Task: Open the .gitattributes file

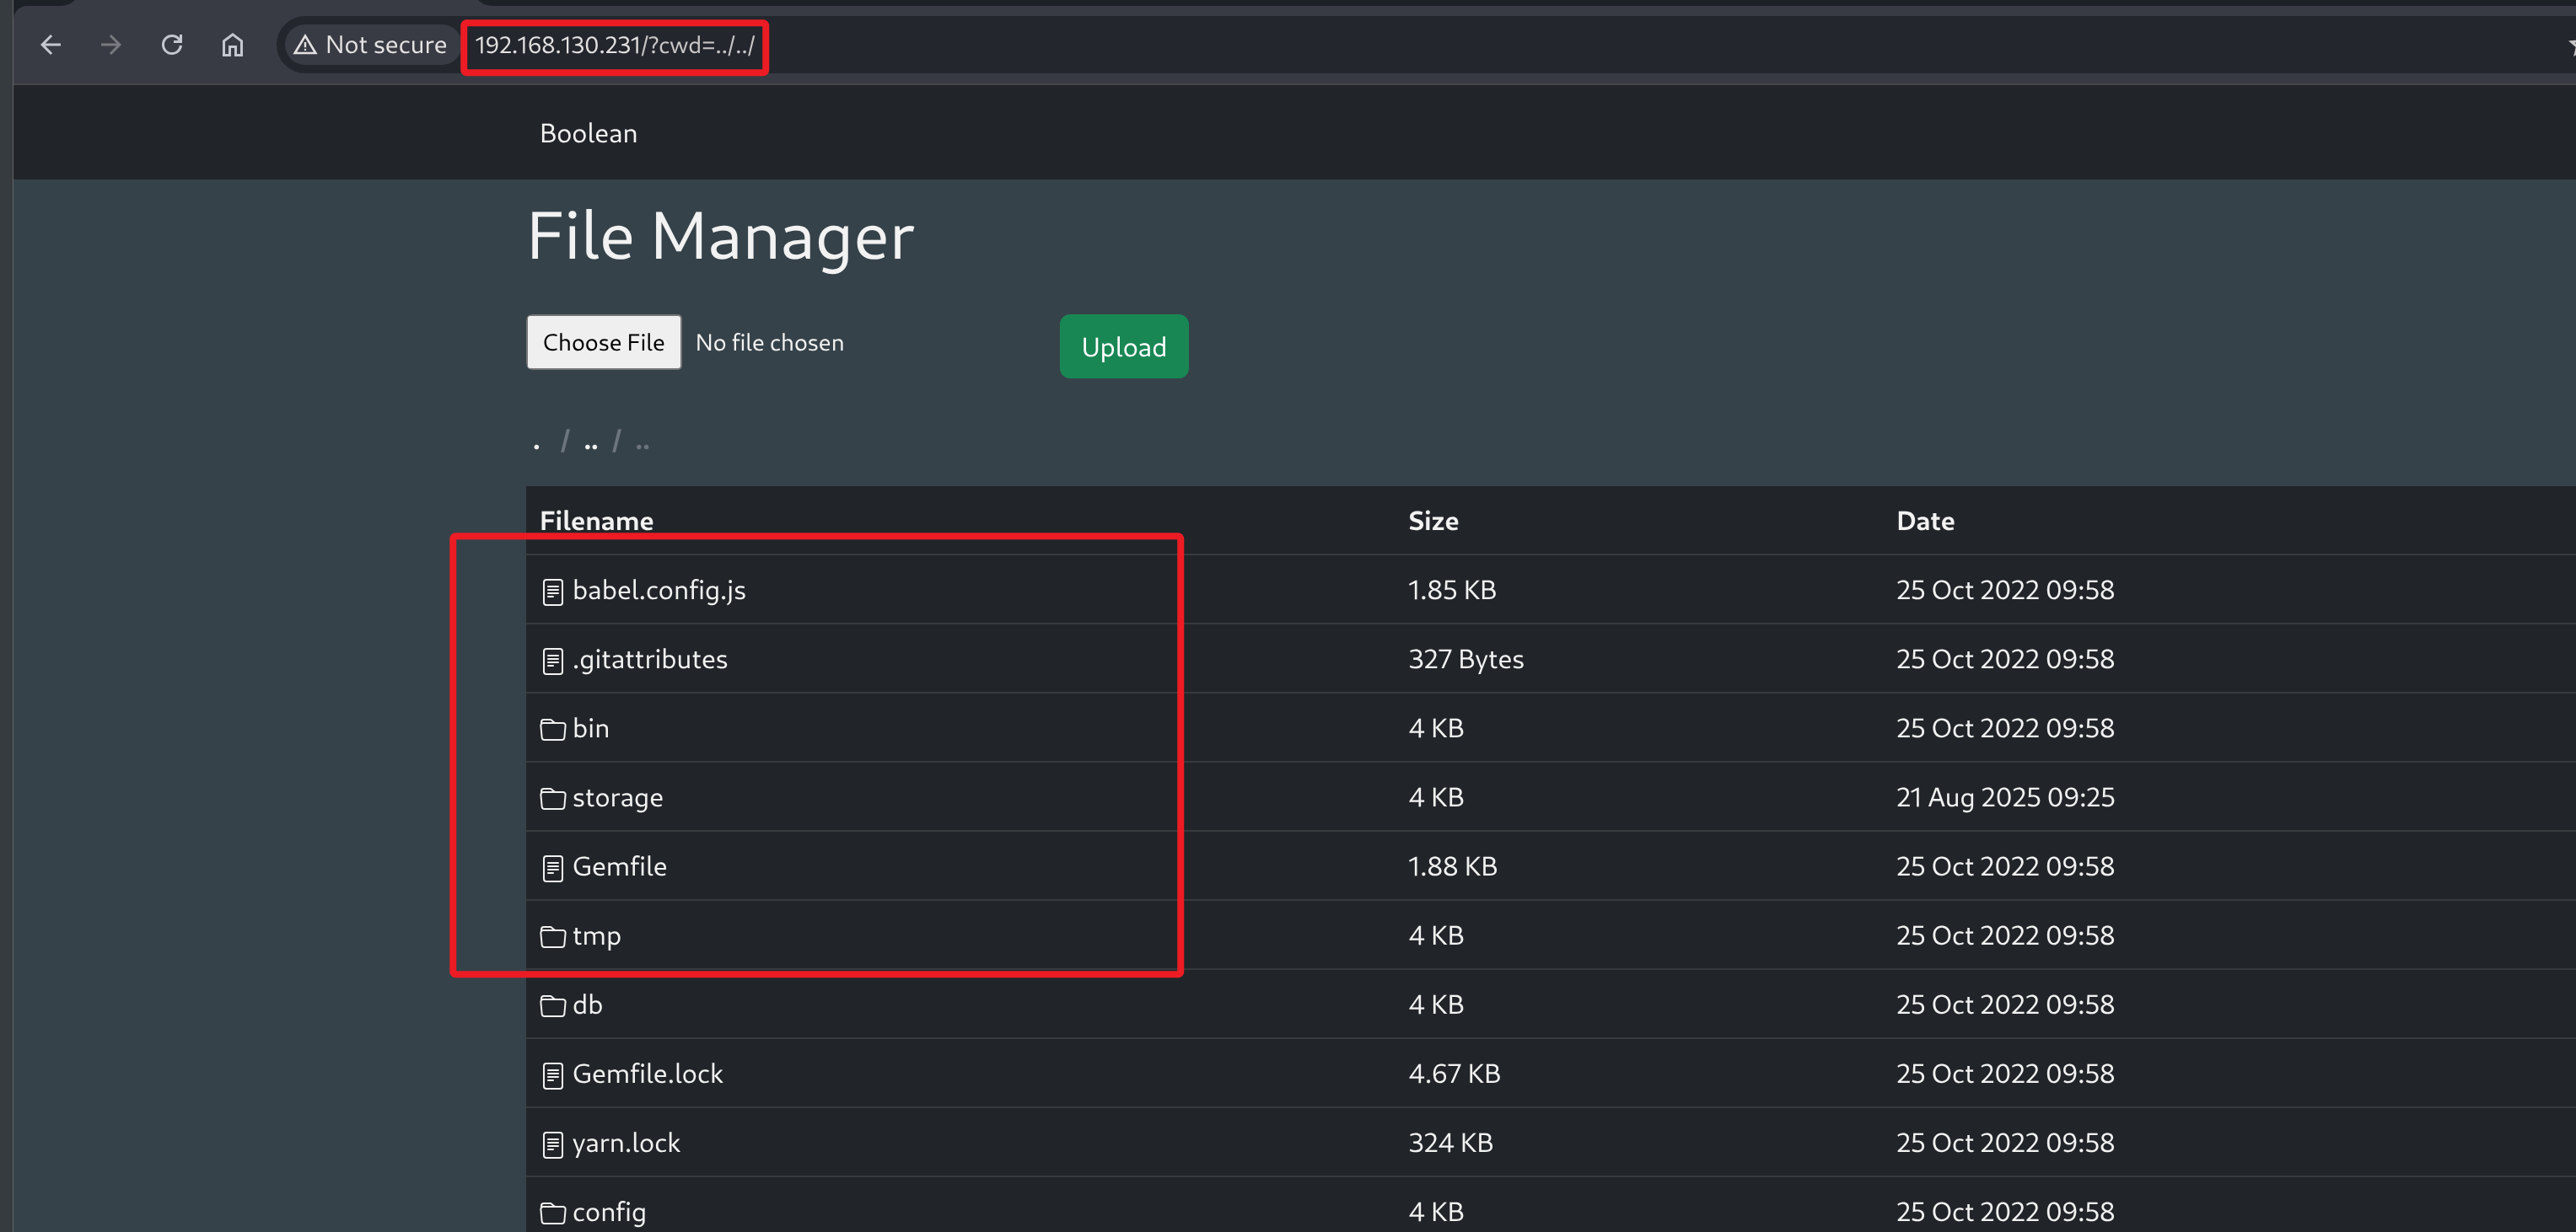Action: 649,660
